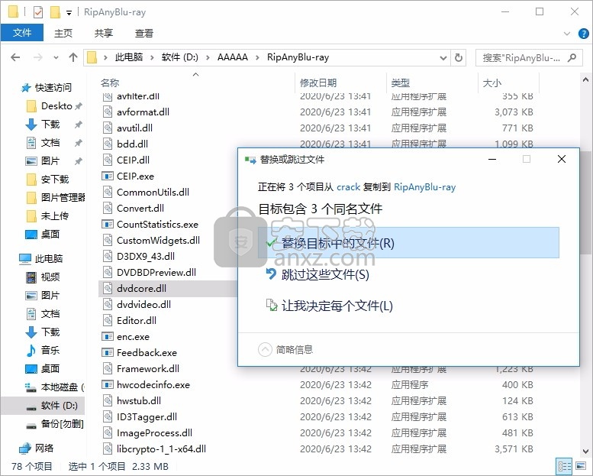Click the new folder icon in title bar
Viewport: 593px width, 476px height.
pos(55,12)
